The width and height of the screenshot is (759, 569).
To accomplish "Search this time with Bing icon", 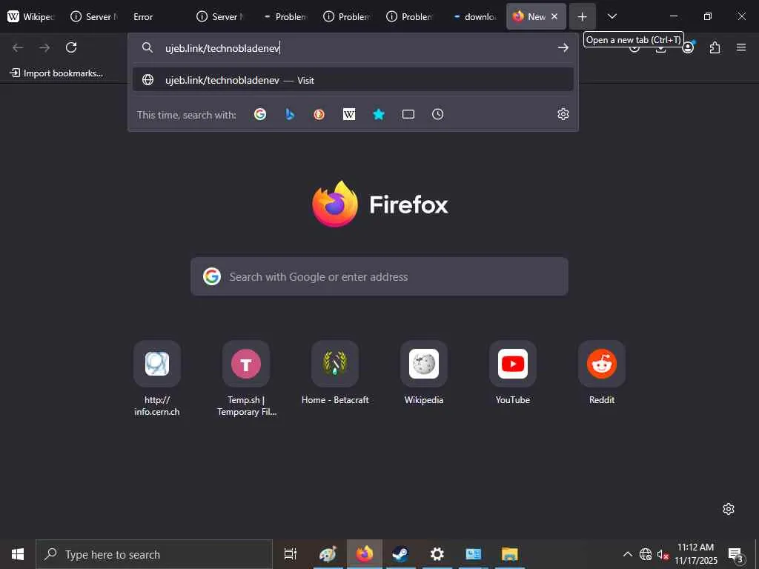I will [290, 114].
